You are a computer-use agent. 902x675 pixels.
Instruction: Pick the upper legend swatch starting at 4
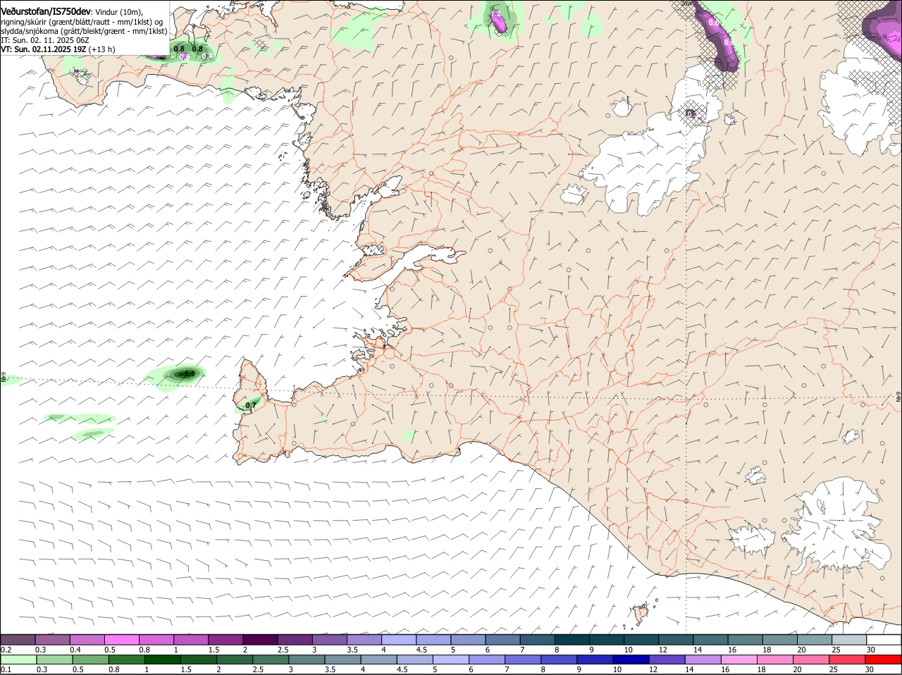pos(399,640)
